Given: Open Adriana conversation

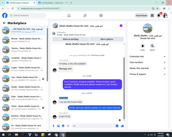Looking at the screenshot, I should (23, 117).
